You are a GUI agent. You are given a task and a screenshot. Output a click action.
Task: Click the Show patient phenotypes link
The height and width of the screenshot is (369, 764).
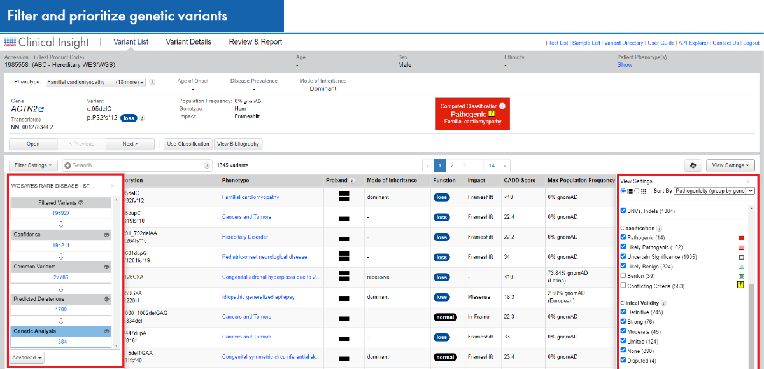coord(625,65)
